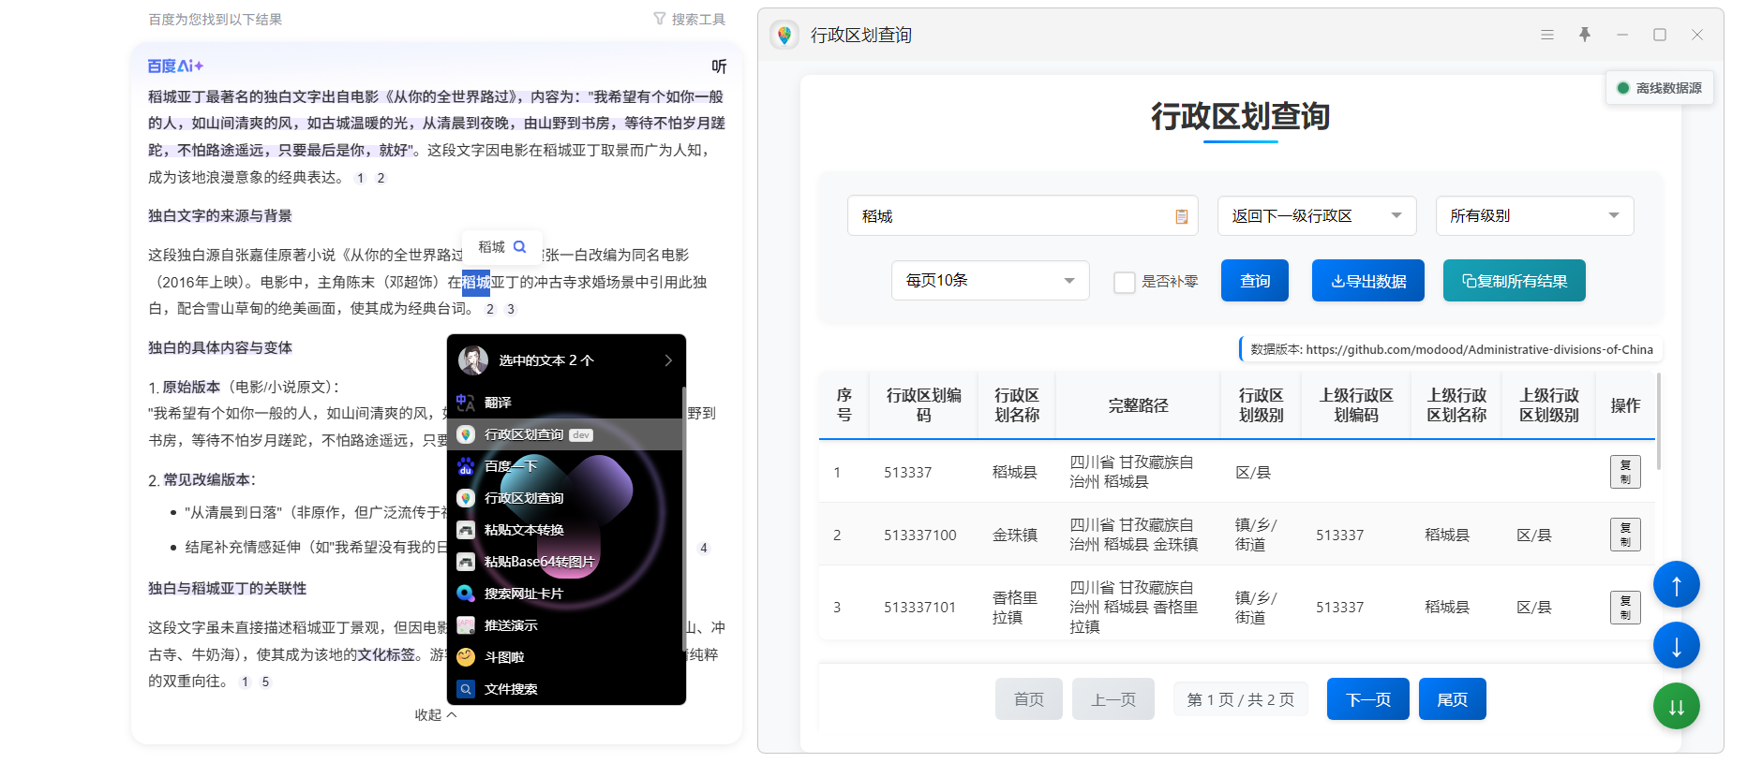Click the 翻译 translate icon in popup
The width and height of the screenshot is (1747, 763).
(x=466, y=403)
